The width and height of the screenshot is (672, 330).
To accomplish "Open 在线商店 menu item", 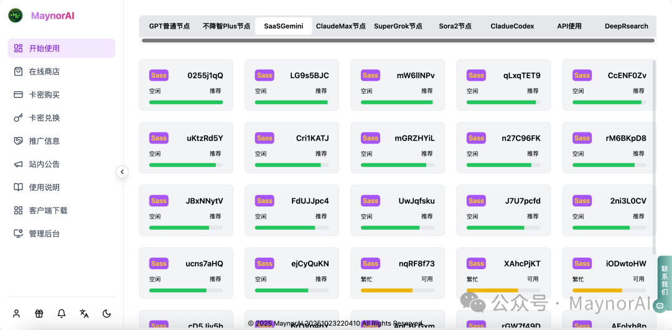I will point(61,71).
